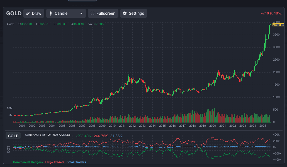The height and width of the screenshot is (167, 287).
Task: Click the red -7.10 (0.18%) price change
Action: pos(272,13)
